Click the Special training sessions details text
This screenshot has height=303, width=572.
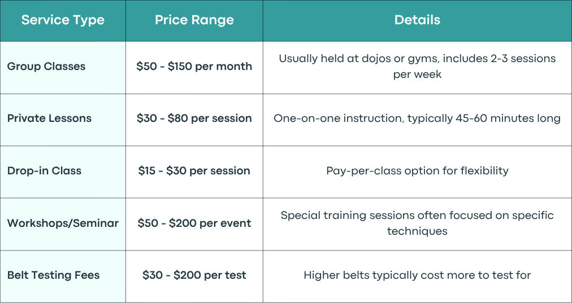coord(417,223)
